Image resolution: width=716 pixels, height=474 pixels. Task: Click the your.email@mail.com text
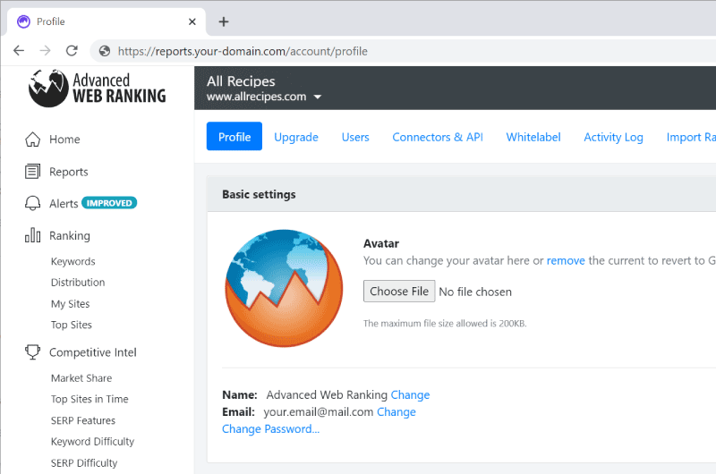click(319, 412)
